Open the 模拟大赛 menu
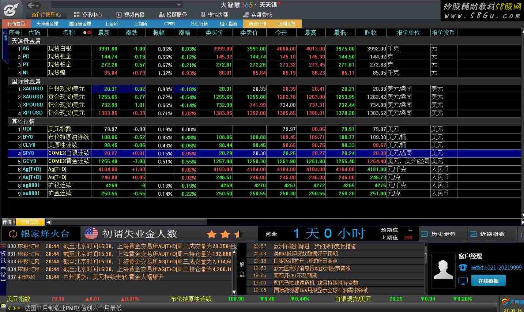524x312 pixels. 214,15
